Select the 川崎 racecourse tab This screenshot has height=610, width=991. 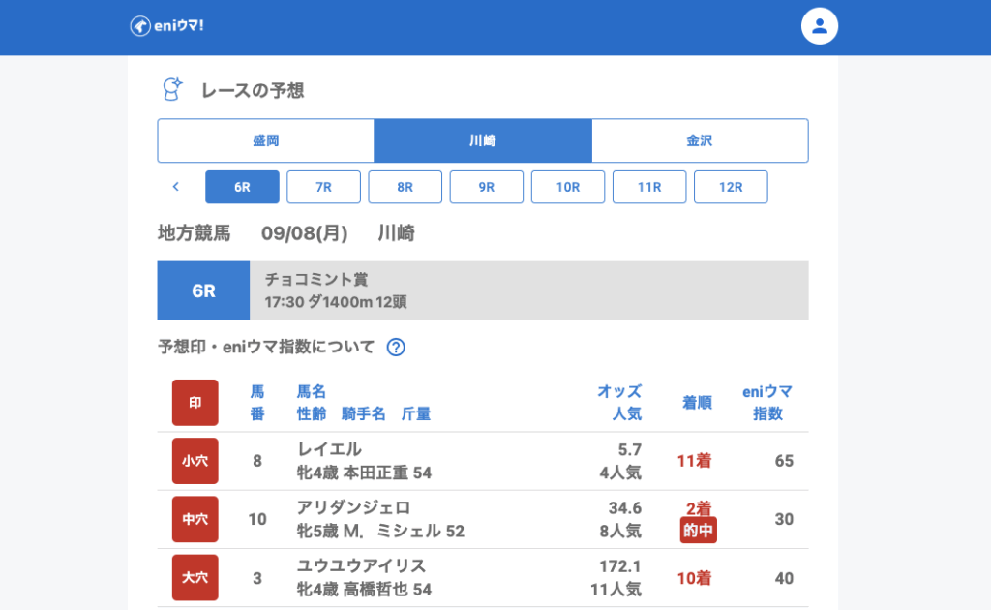point(483,140)
